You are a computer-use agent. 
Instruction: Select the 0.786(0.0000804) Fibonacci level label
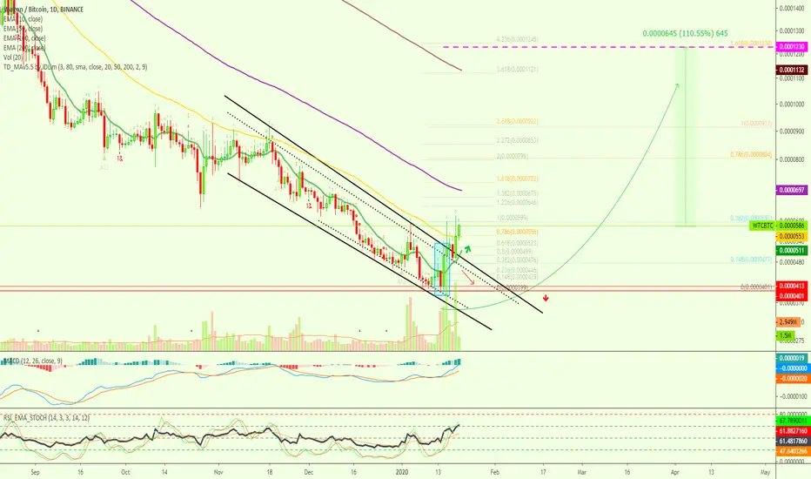pyautogui.click(x=751, y=154)
